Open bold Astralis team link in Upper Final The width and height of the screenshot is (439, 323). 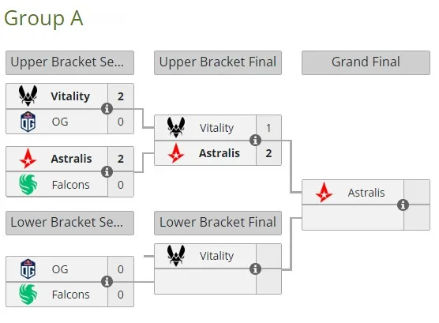click(219, 153)
